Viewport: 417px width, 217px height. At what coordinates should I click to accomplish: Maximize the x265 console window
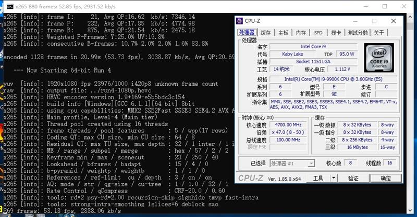point(385,6)
